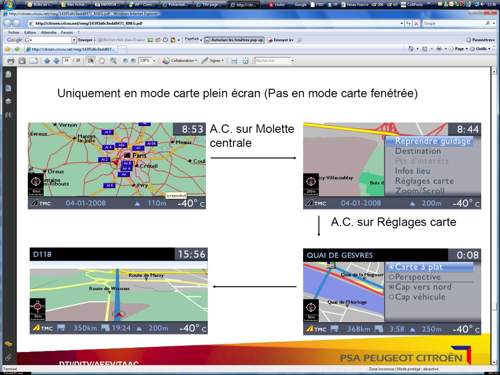Image resolution: width=500 pixels, height=375 pixels.
Task: Click the PDF print icon
Action: (11, 61)
